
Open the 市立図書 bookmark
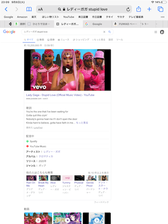[x=97, y=17]
